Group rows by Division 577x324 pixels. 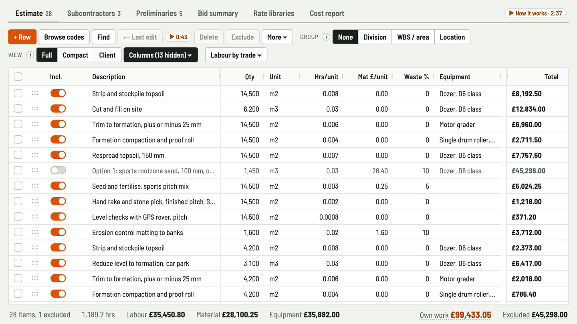(375, 37)
